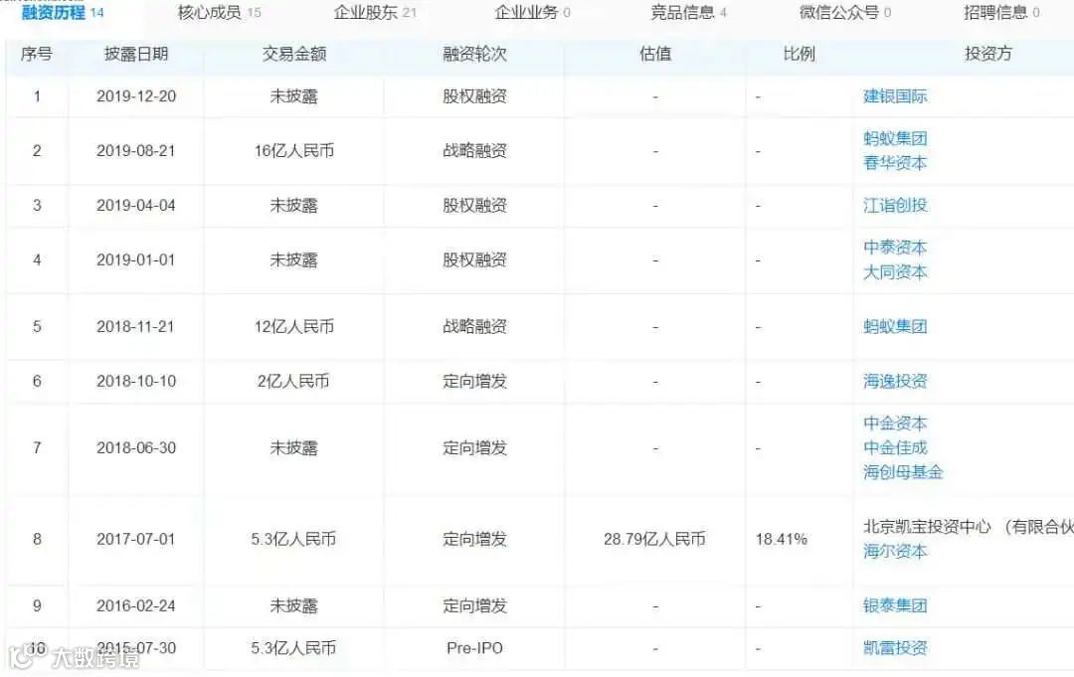The image size is (1074, 677).
Task: Select date cell 2017-07-01
Action: point(136,540)
